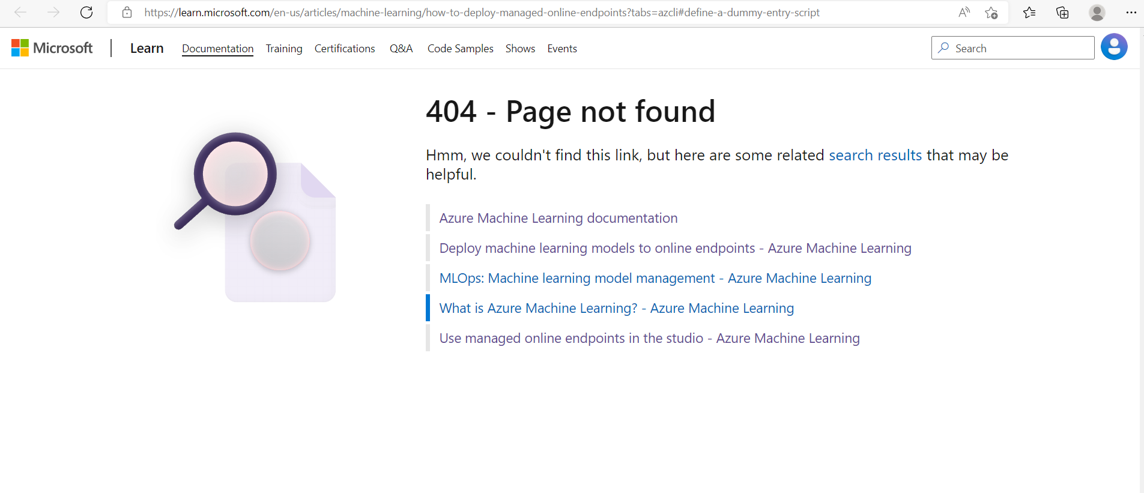Open the browser profile avatar
The image size is (1144, 493).
click(x=1097, y=12)
